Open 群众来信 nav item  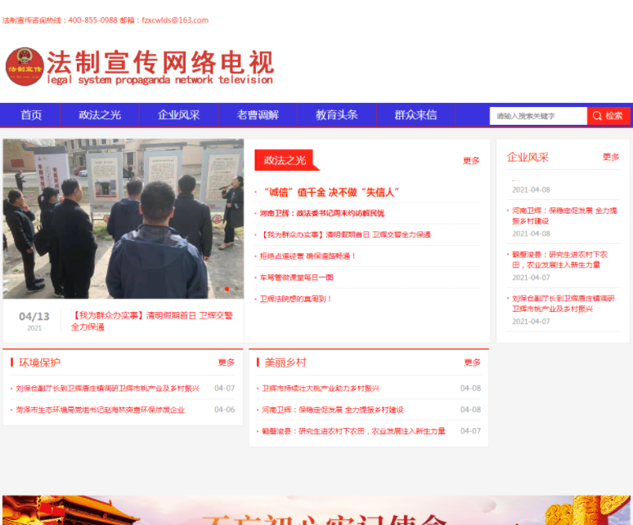(x=415, y=115)
